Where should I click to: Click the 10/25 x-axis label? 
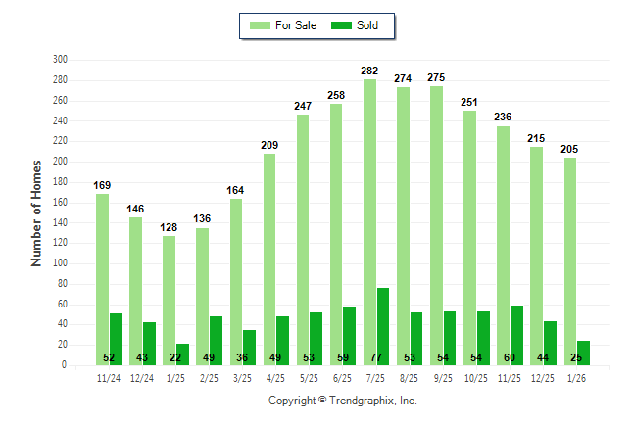click(x=476, y=376)
